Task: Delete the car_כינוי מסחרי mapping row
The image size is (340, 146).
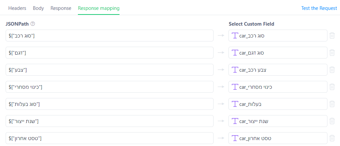Action: click(332, 87)
